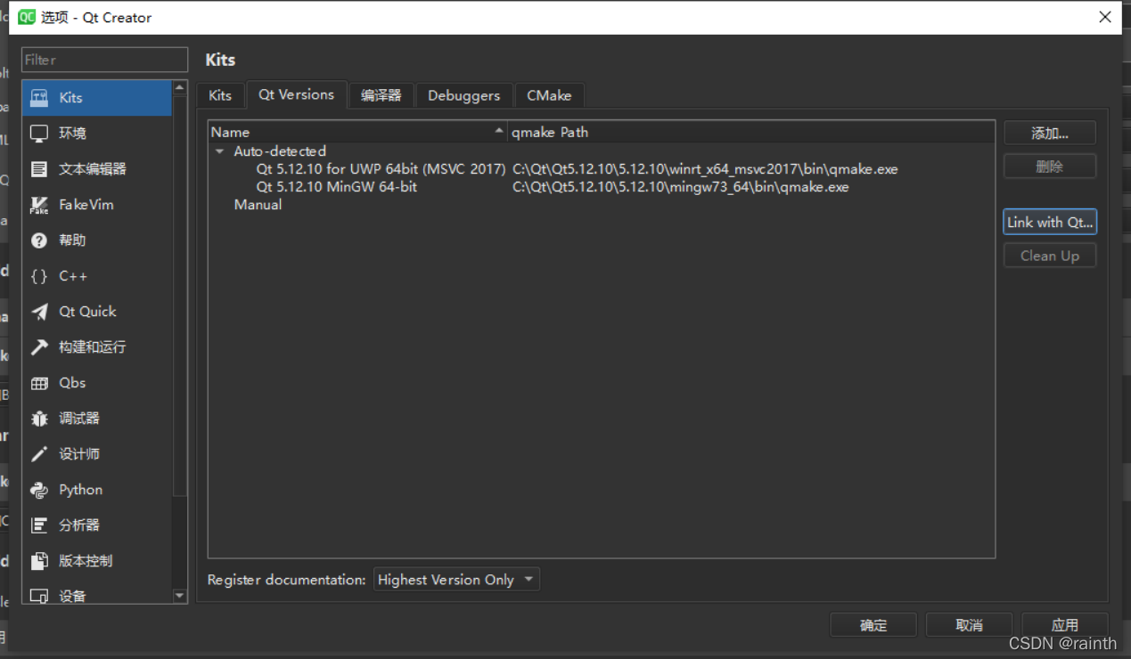The height and width of the screenshot is (659, 1131).
Task: Open the Register documentation dropdown
Action: pyautogui.click(x=456, y=580)
